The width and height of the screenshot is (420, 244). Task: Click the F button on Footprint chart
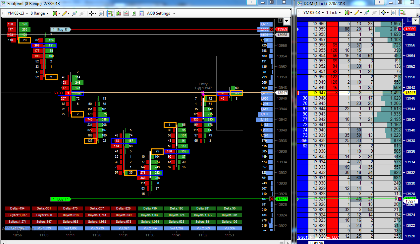pos(280,21)
